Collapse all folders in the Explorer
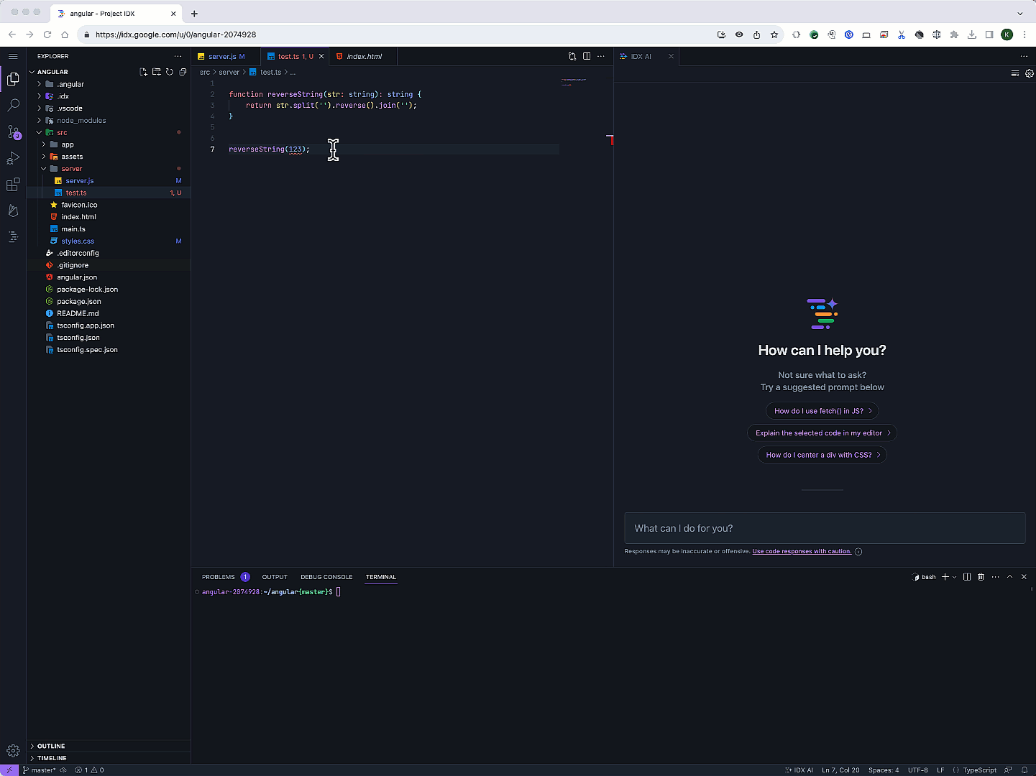 tap(183, 72)
